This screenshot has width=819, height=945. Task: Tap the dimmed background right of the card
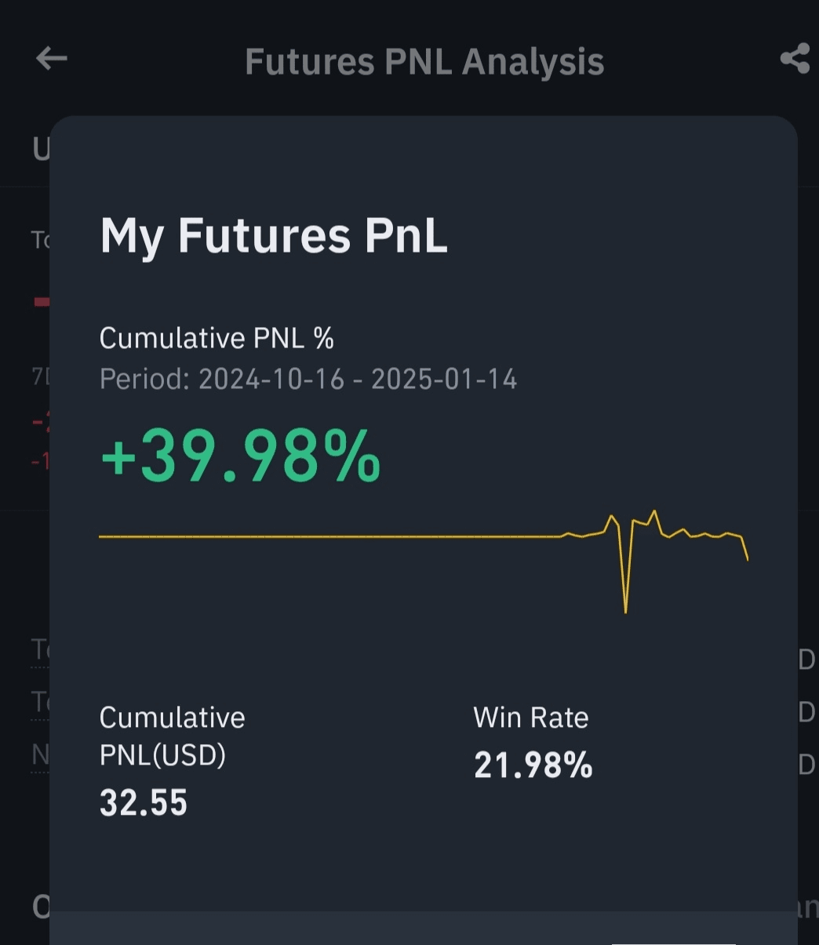pos(808,392)
